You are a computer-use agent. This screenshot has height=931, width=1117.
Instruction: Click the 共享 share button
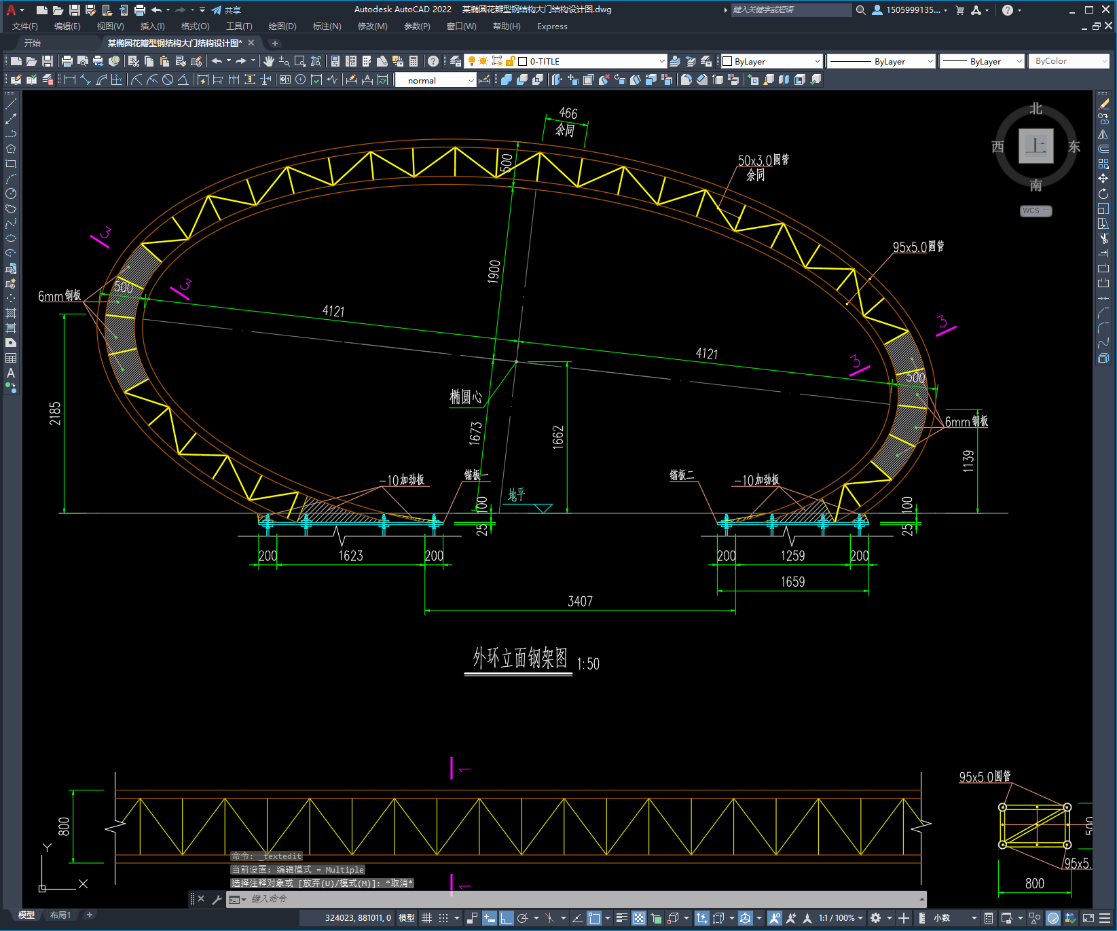pyautogui.click(x=226, y=10)
